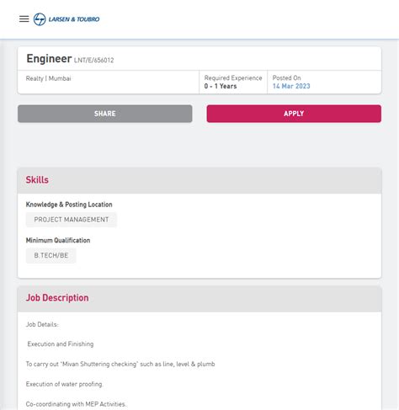Image resolution: width=399 pixels, height=410 pixels.
Task: Click the 0 - 1 Years experience value
Action: click(x=221, y=86)
